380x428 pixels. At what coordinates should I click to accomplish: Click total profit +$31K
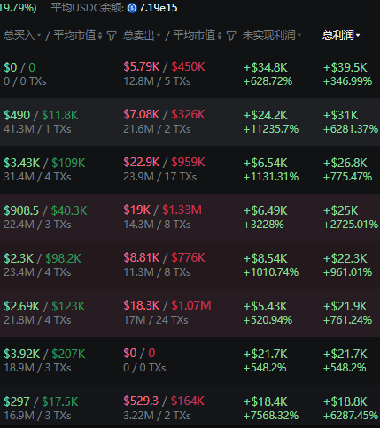(341, 115)
